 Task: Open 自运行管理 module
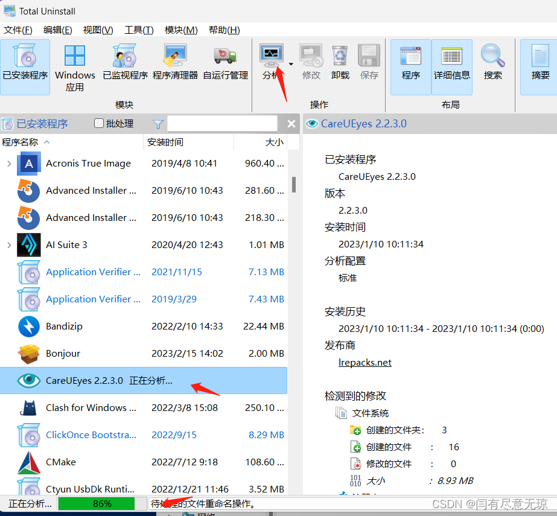225,66
